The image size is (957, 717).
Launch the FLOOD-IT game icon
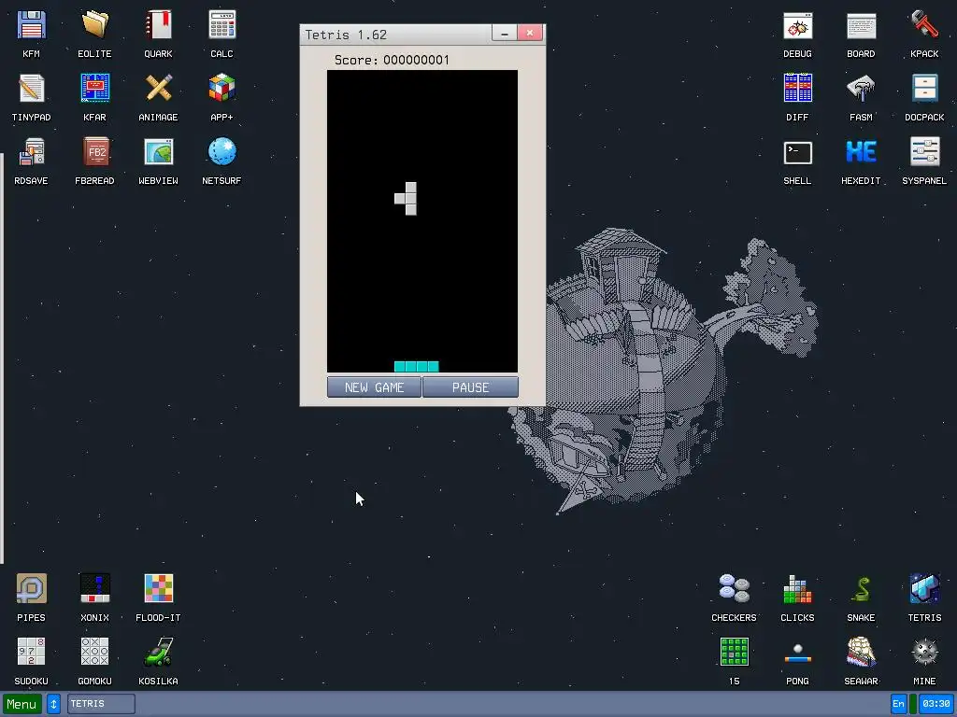(x=158, y=589)
